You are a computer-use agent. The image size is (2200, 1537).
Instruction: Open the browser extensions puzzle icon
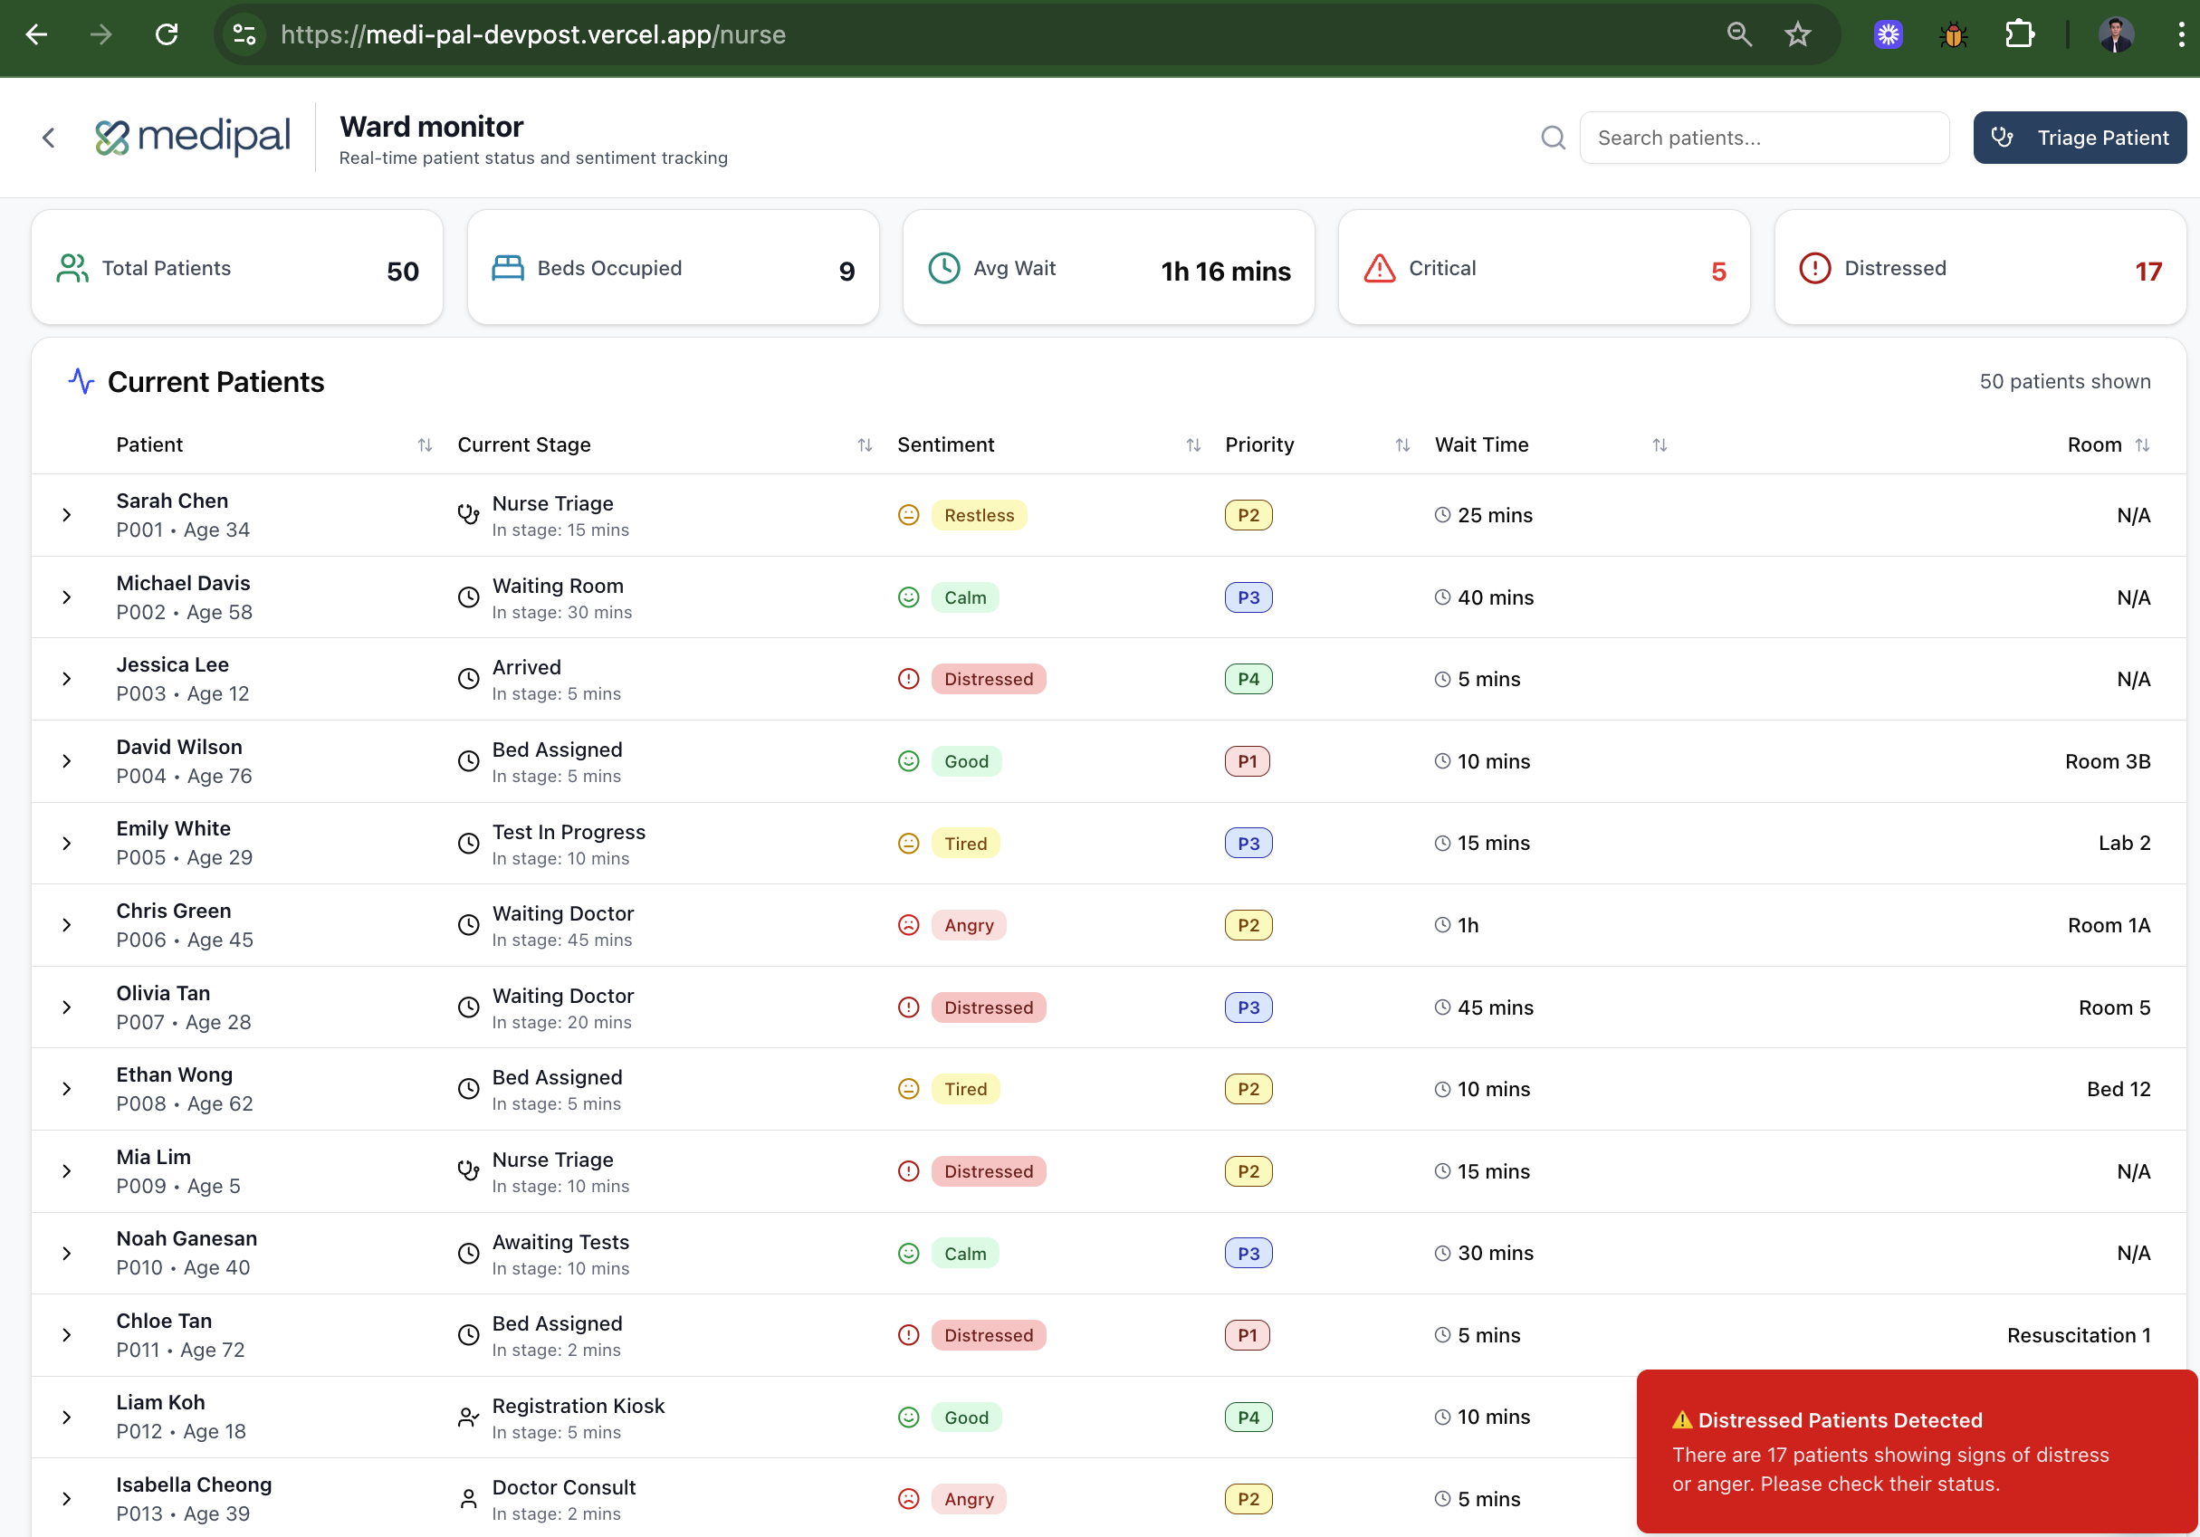2019,35
